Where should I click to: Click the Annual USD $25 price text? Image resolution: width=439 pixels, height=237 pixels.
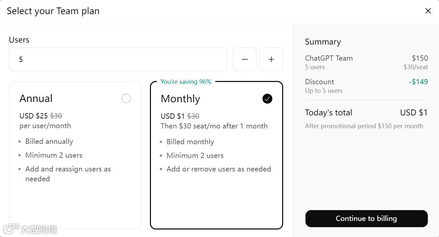pyautogui.click(x=34, y=116)
